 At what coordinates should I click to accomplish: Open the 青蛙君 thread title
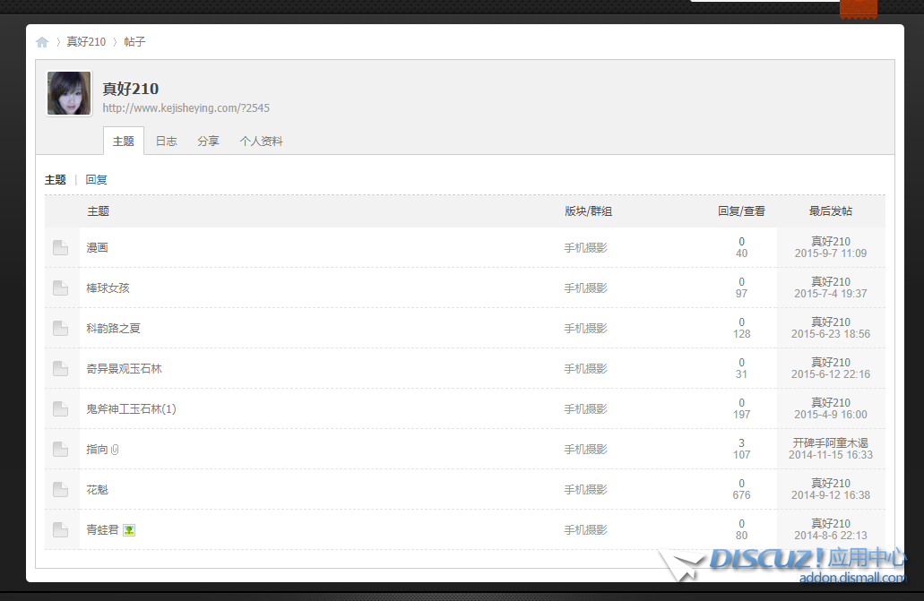point(102,530)
